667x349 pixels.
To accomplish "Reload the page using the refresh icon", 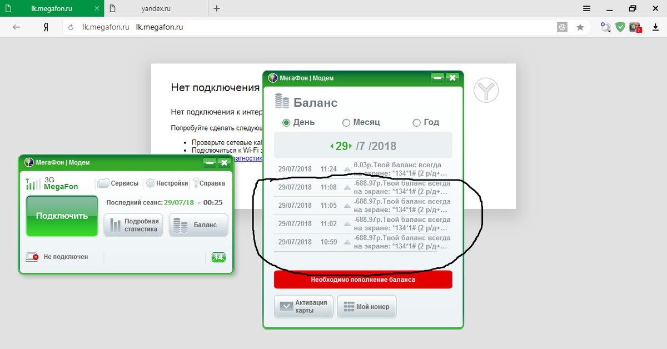I will 71,27.
